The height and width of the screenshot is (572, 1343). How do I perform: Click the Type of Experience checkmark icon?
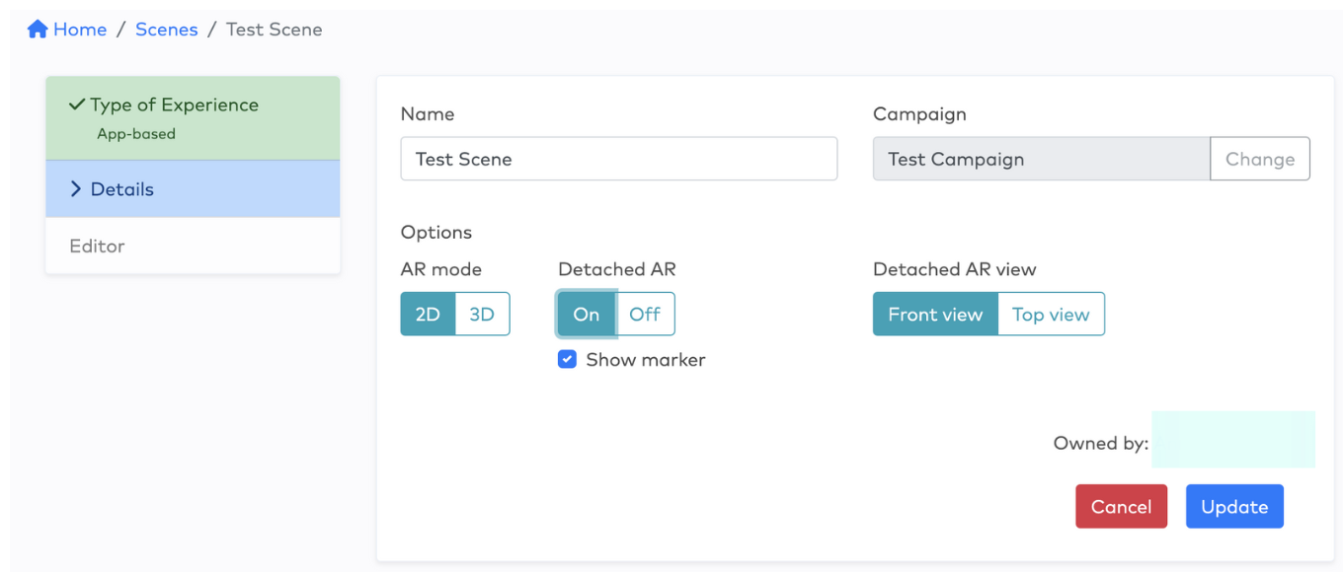click(76, 105)
